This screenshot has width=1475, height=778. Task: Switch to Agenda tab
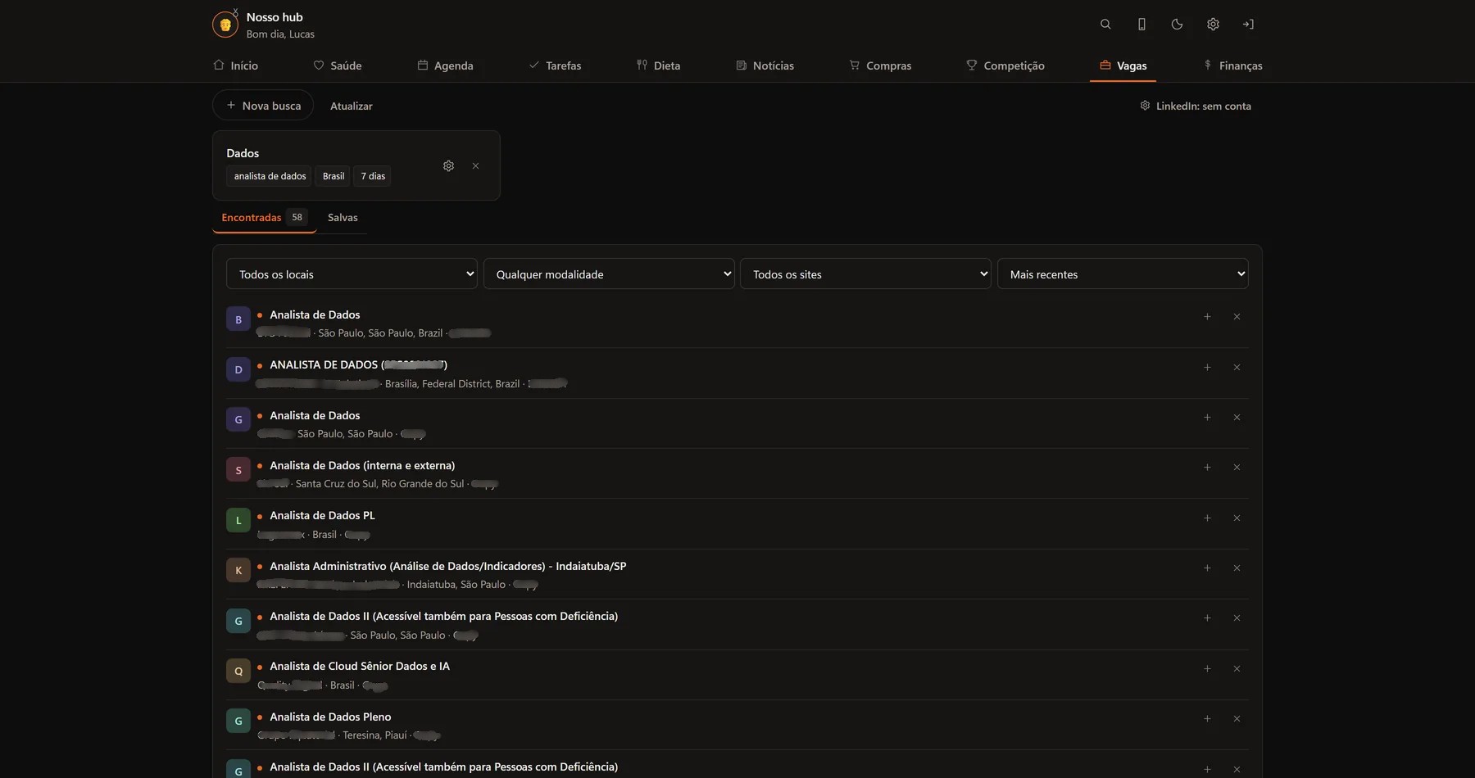click(445, 66)
